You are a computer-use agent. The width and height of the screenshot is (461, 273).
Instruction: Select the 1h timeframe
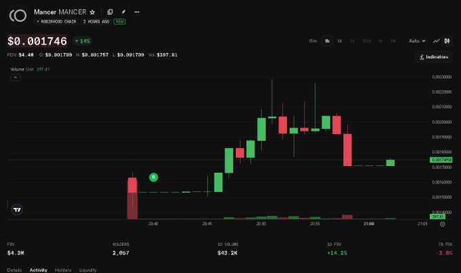[327, 41]
